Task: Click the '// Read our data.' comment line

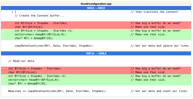Action: [x=22, y=61]
